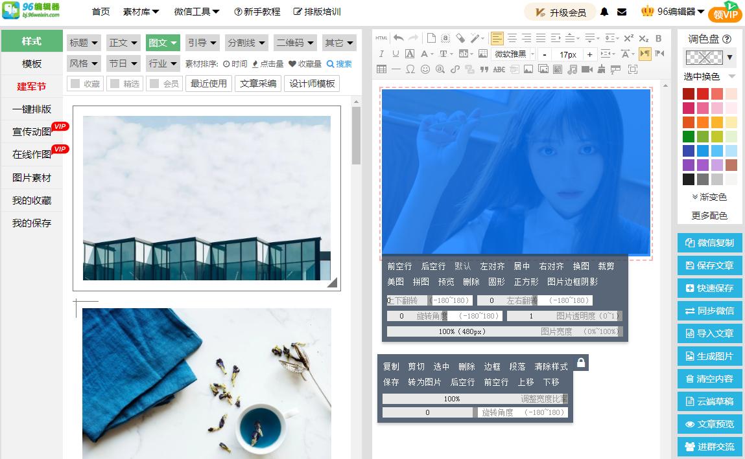Apply superscript formatting with the x² icon
745x459 pixels.
tap(628, 38)
